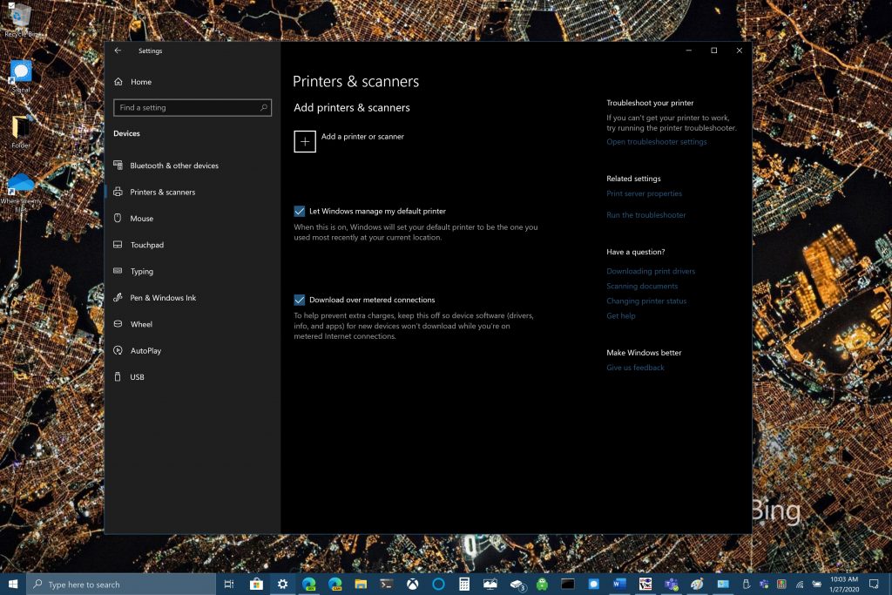892x595 pixels.
Task: Open File Explorer from the taskbar
Action: click(361, 585)
